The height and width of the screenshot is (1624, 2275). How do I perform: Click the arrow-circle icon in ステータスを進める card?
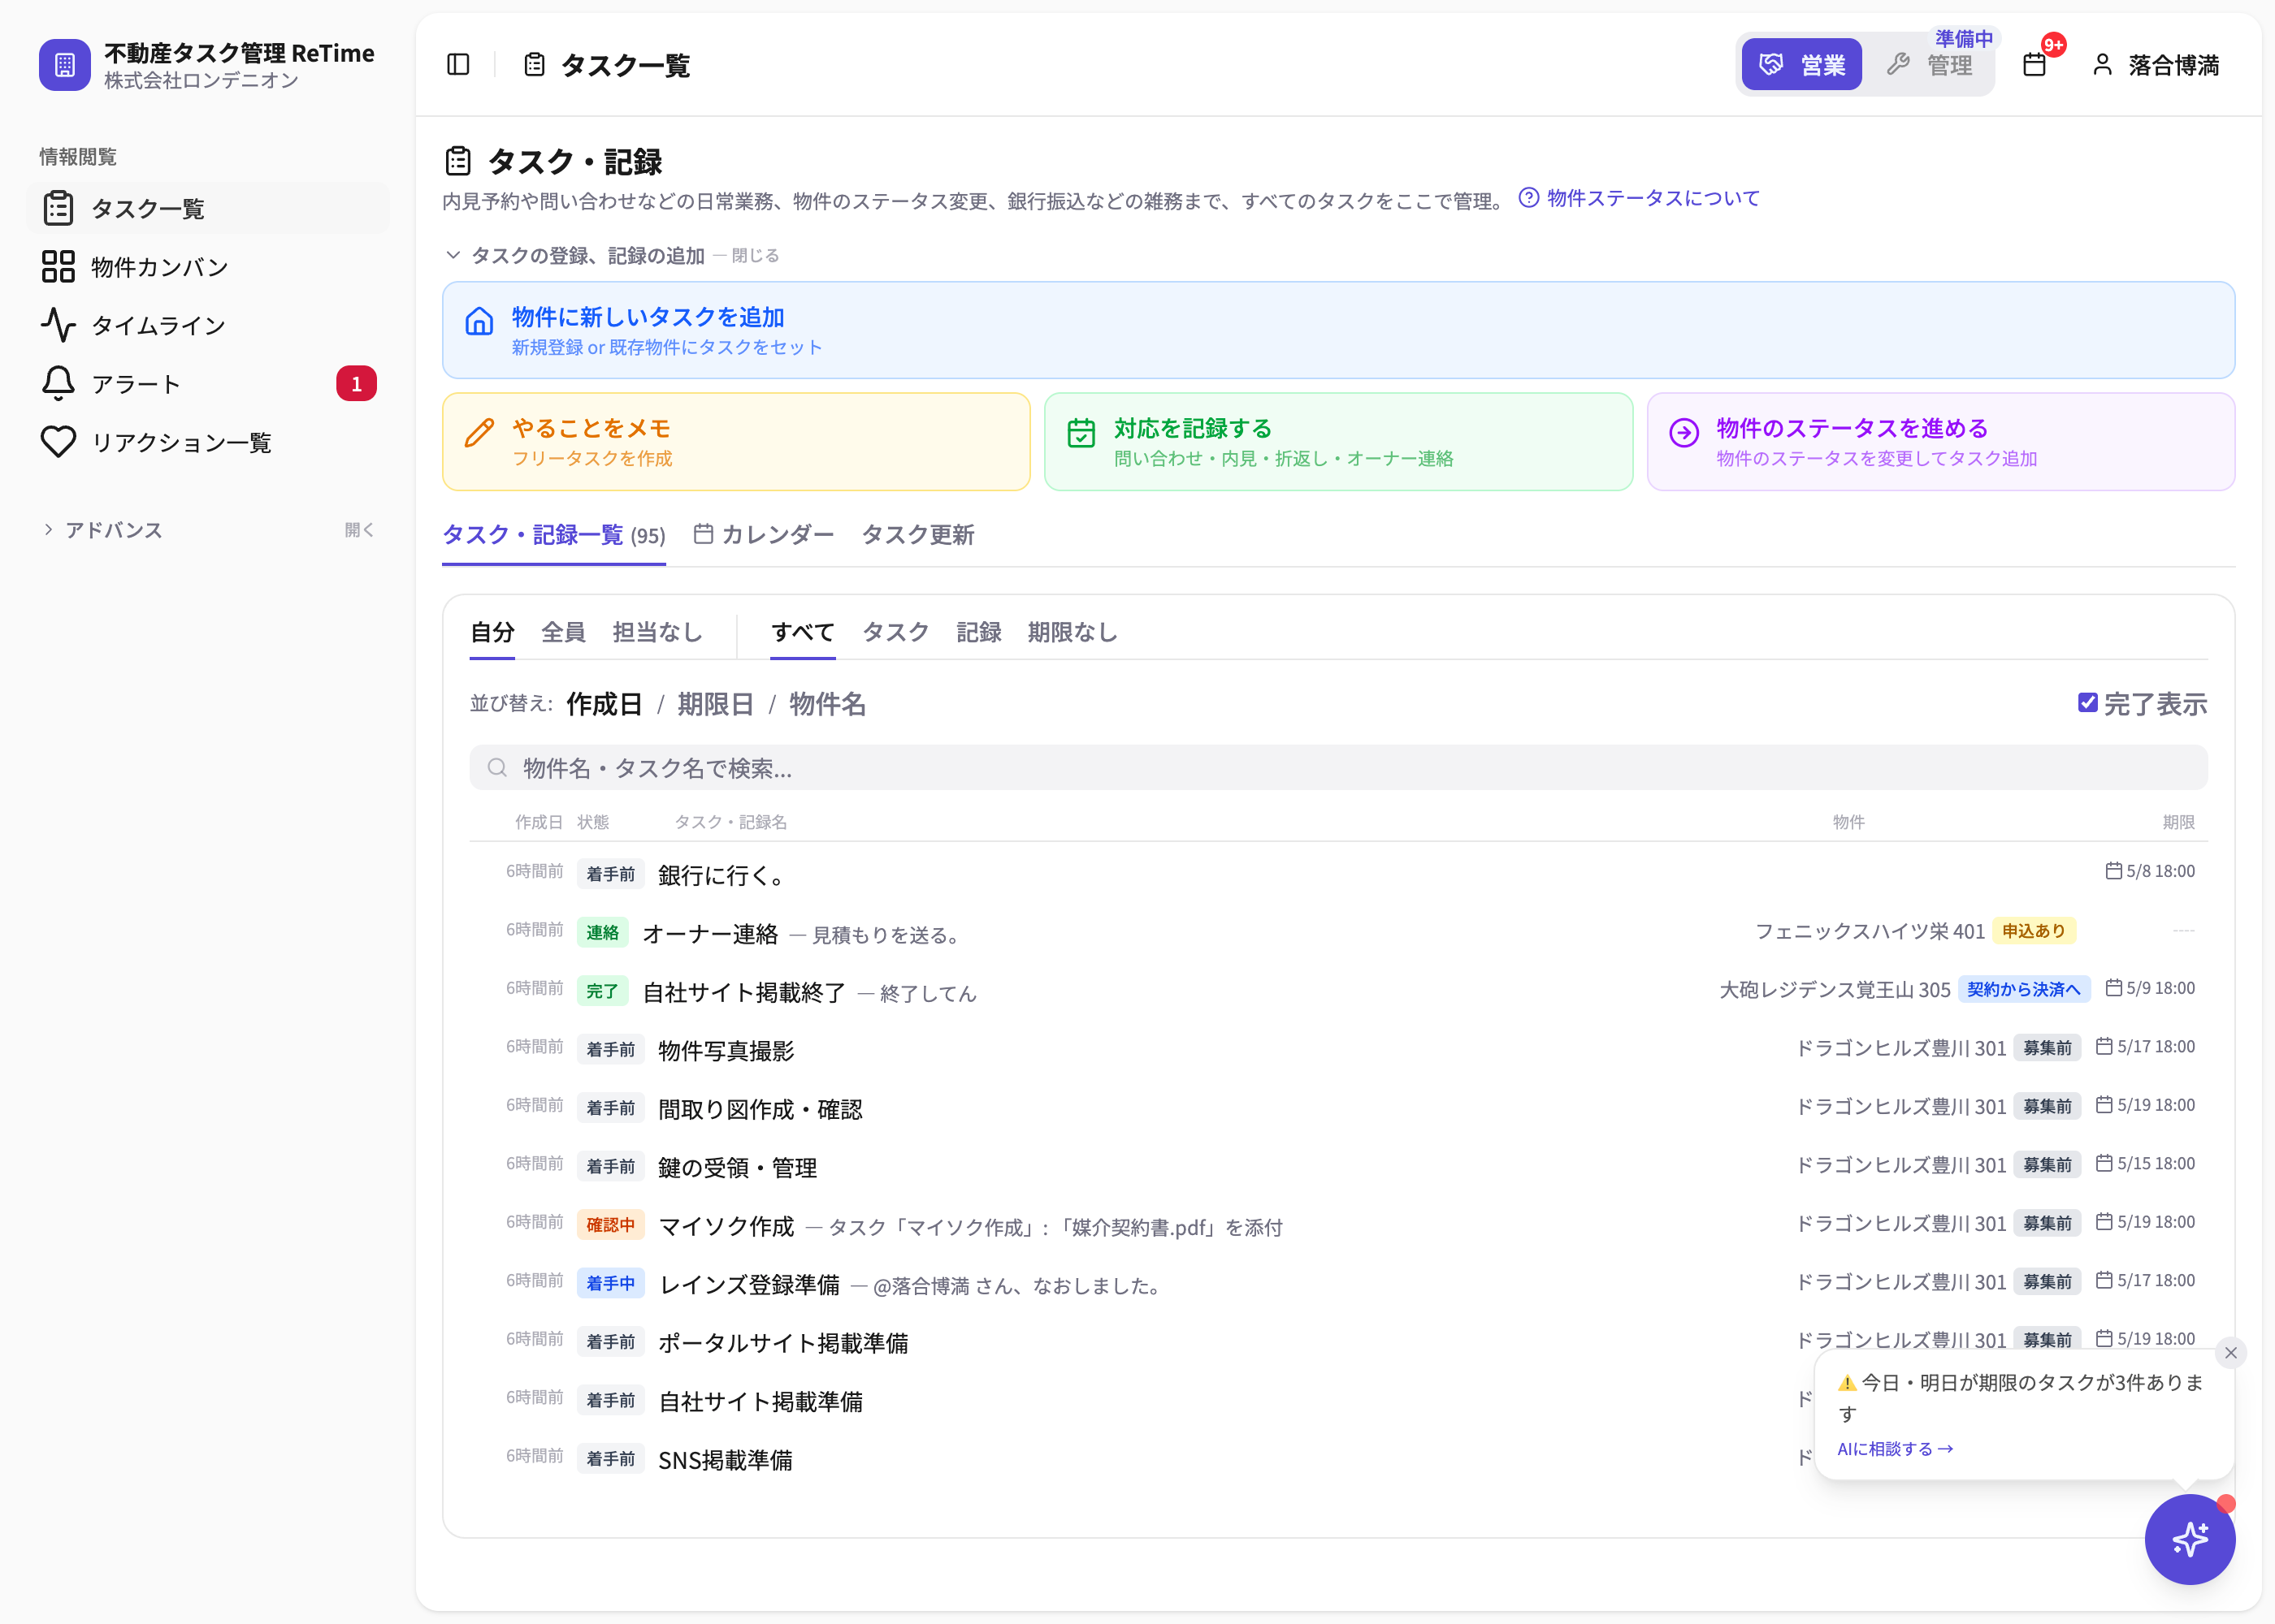point(1683,432)
